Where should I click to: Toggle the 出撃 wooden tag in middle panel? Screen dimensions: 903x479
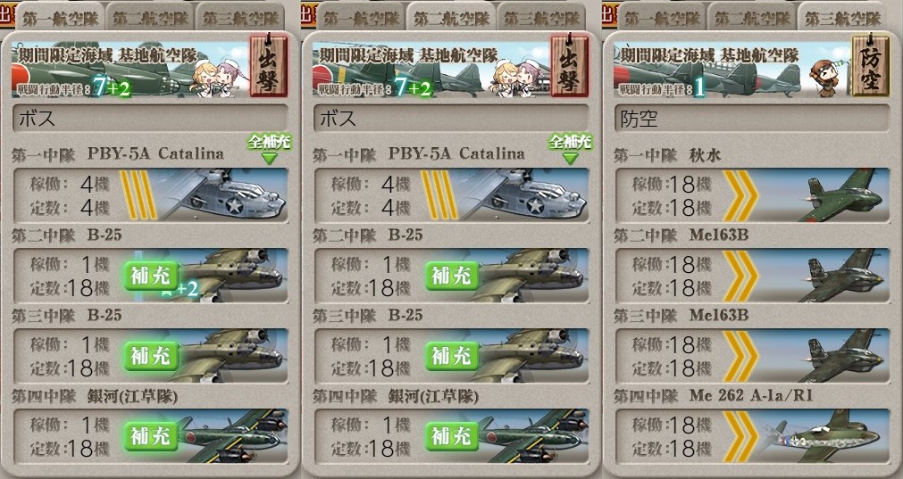[570, 65]
